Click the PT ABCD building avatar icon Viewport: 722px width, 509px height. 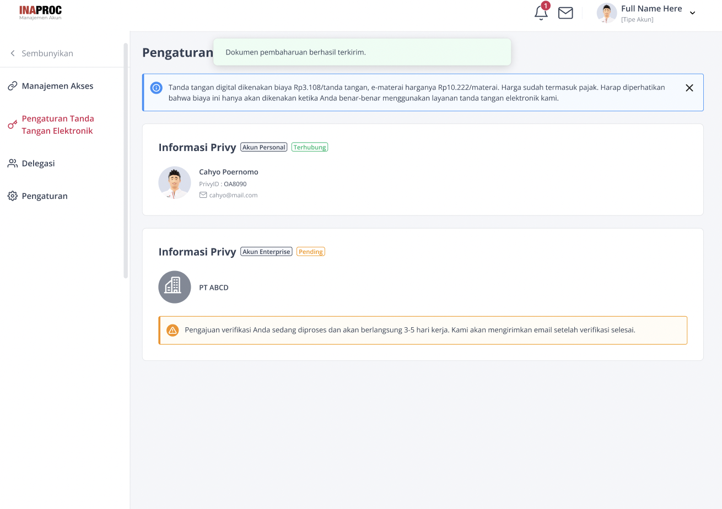pos(175,287)
